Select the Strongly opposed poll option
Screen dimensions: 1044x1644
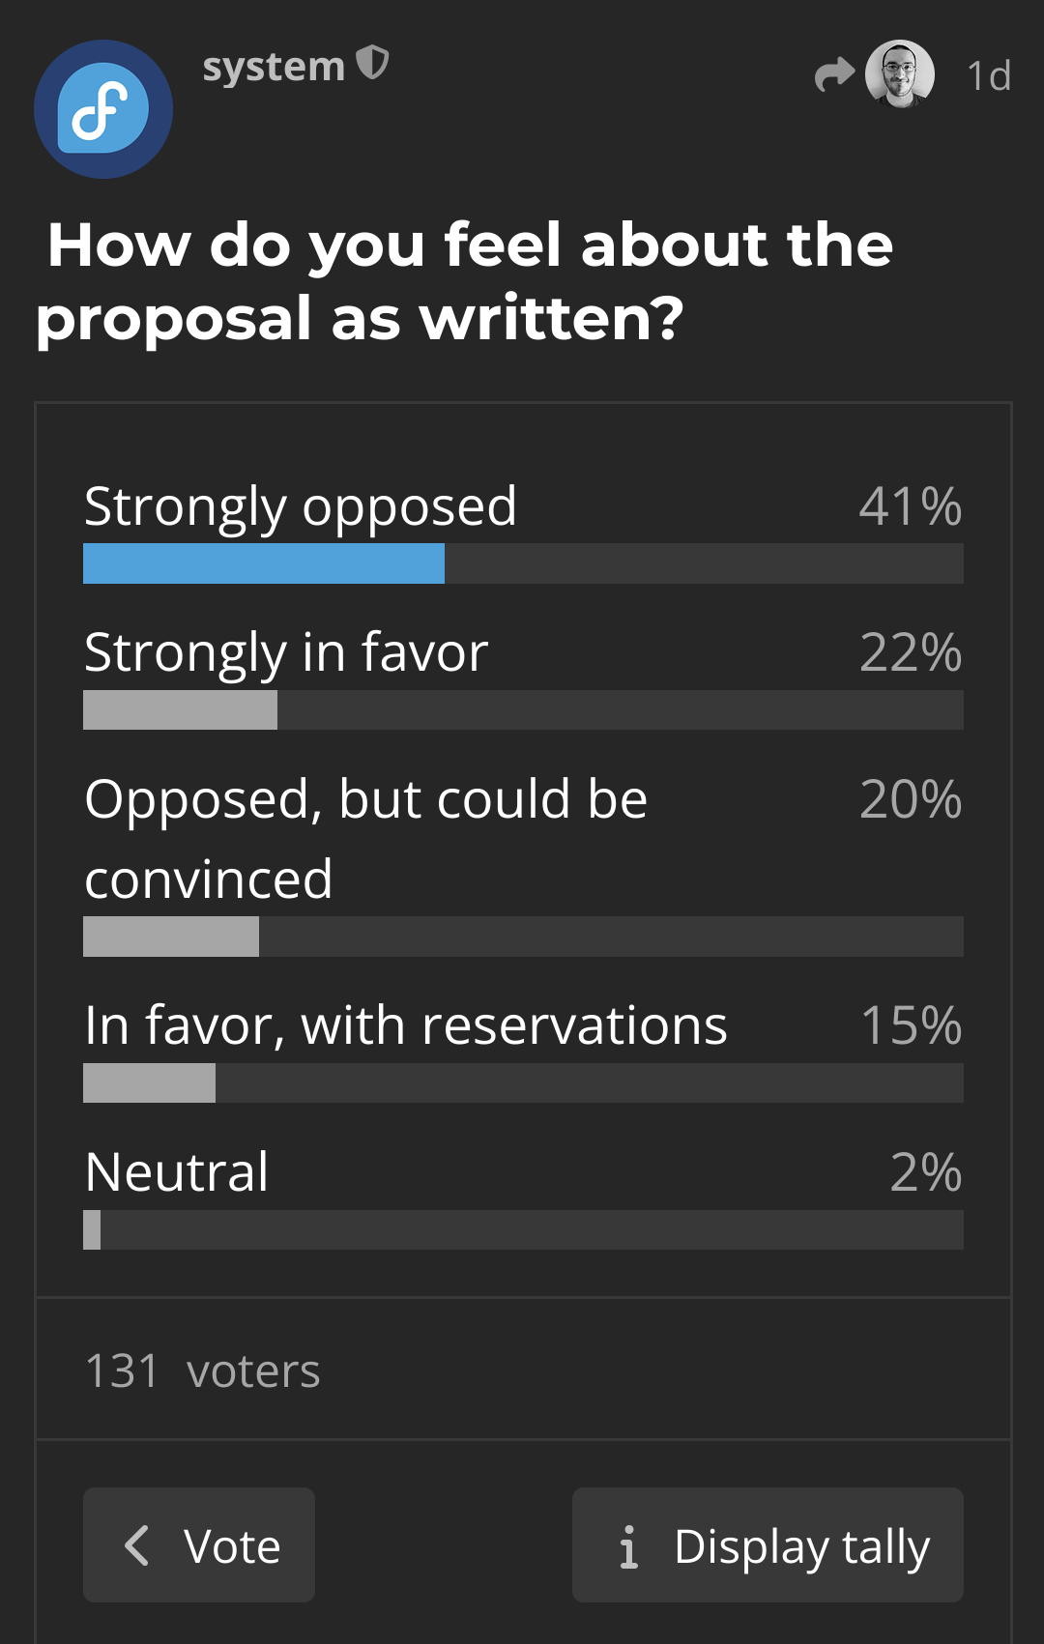(301, 506)
